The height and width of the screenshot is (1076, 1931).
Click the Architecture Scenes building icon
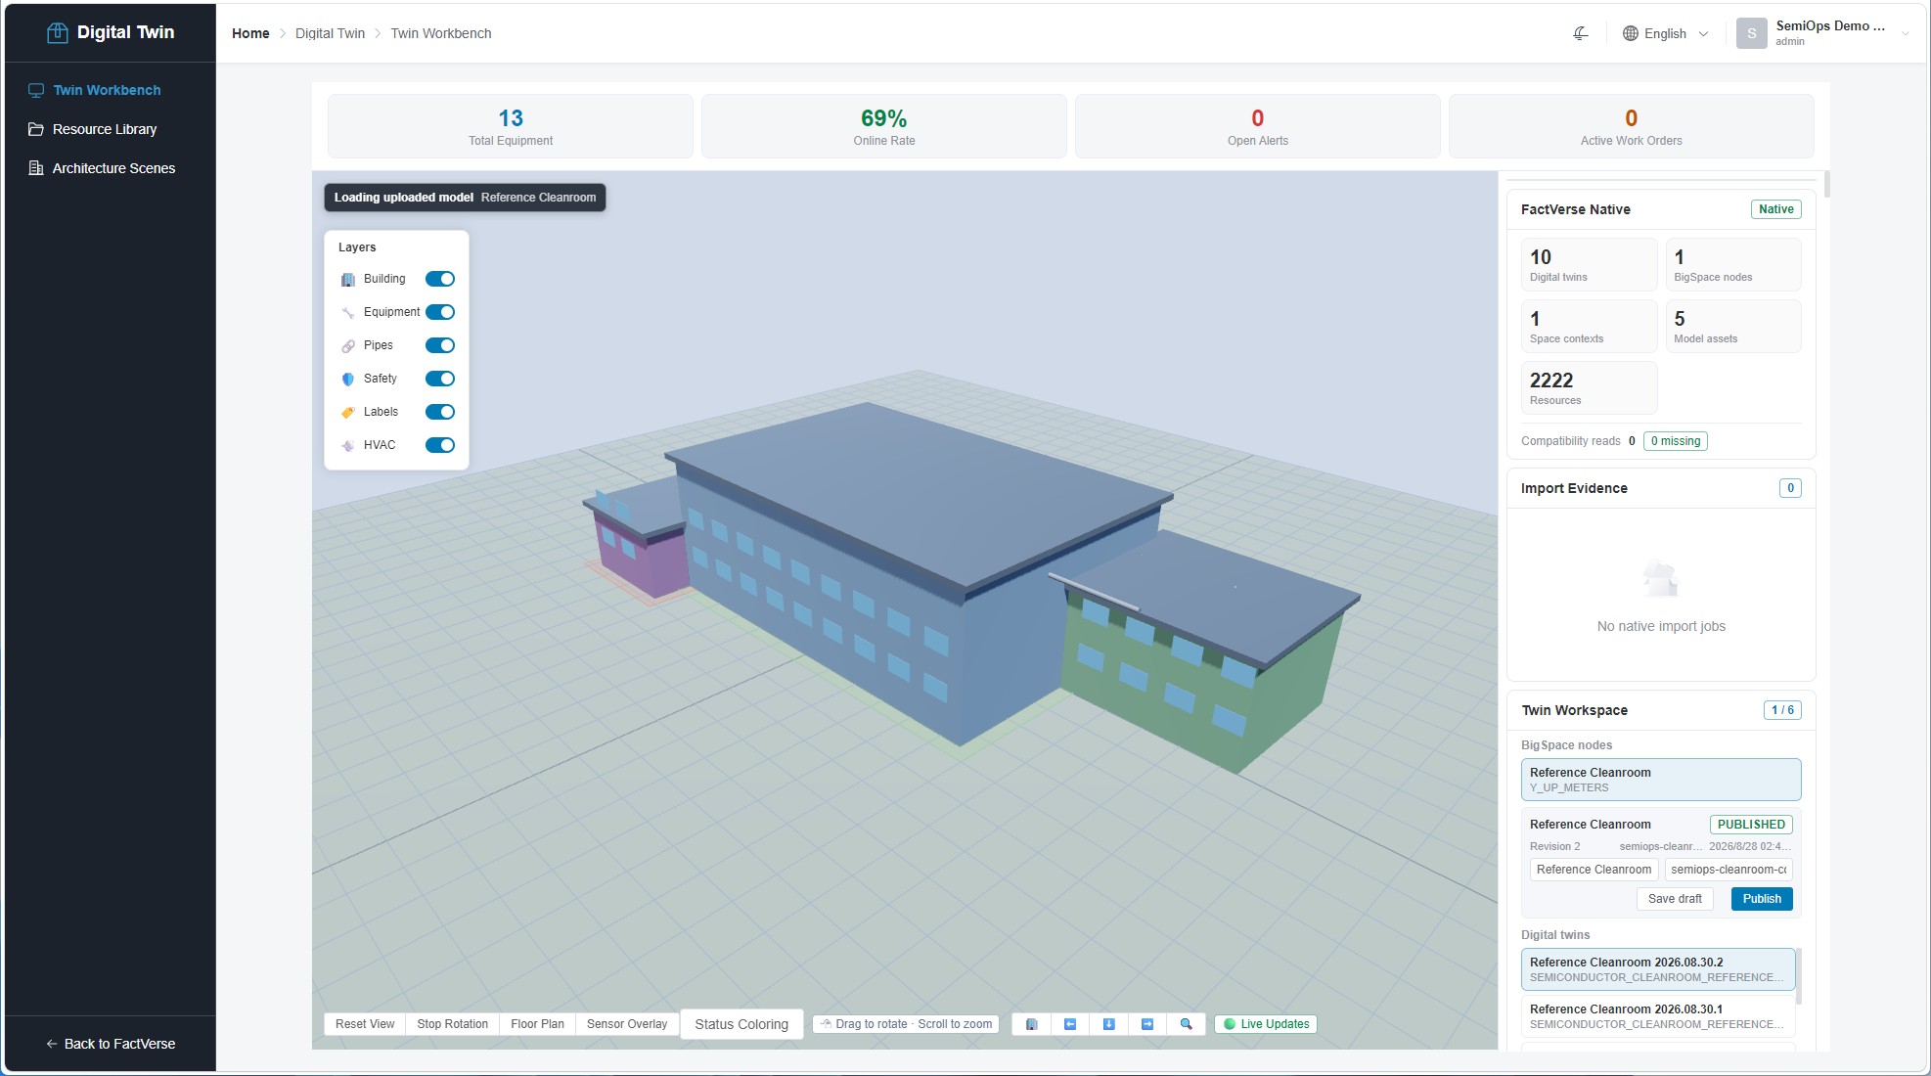(x=36, y=168)
